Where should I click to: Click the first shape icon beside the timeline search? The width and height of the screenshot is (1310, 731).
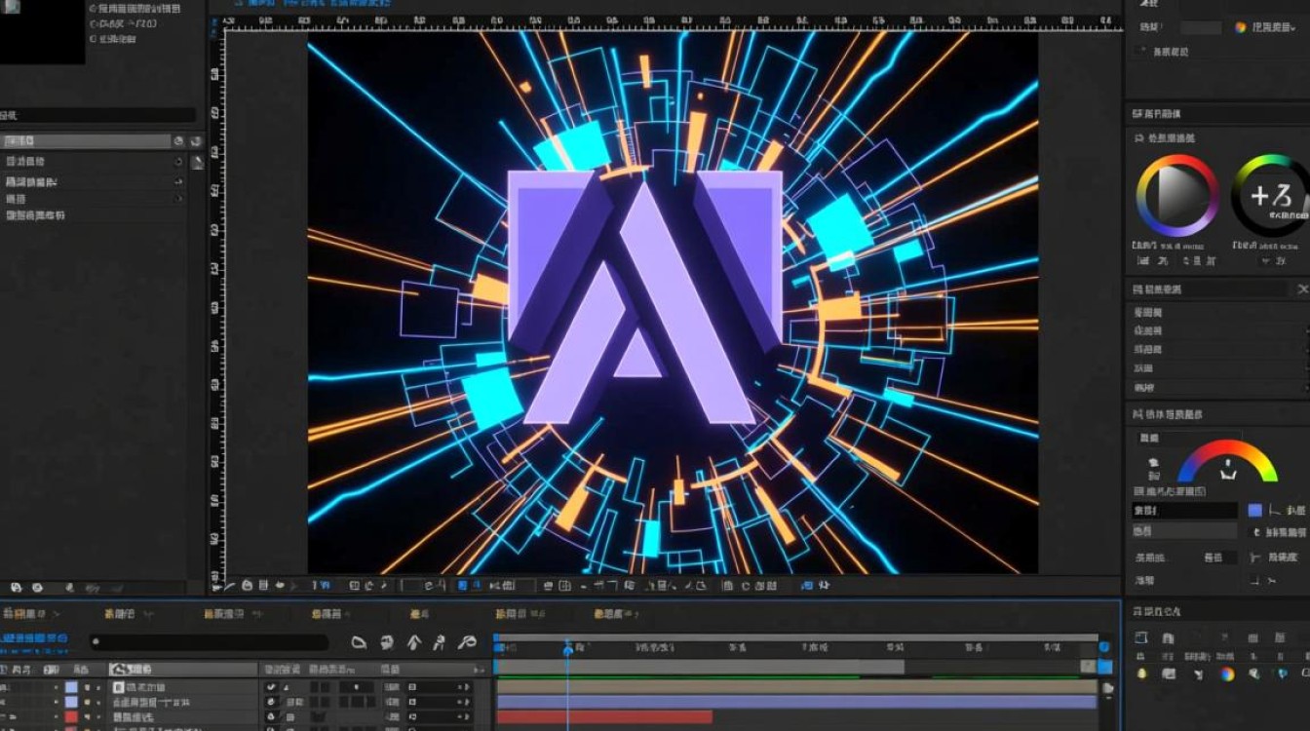tap(359, 642)
